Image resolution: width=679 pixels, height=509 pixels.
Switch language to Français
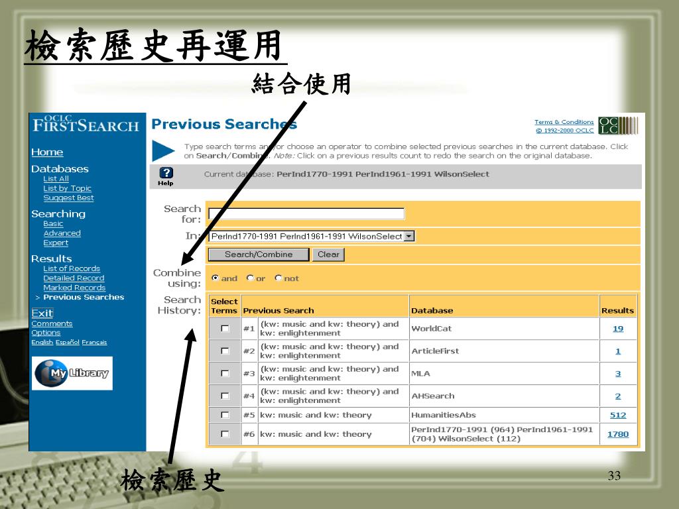pos(94,343)
